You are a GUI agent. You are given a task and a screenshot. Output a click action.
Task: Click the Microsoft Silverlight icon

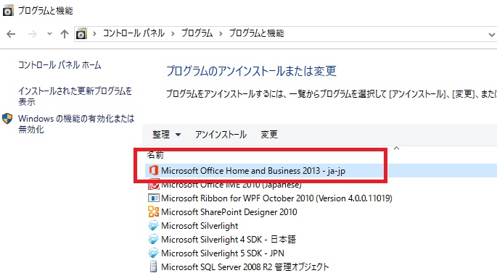pos(153,225)
